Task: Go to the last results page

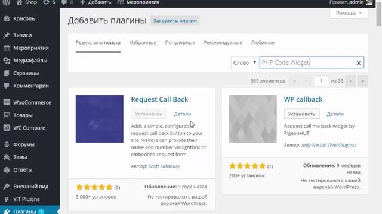Action: (x=362, y=81)
